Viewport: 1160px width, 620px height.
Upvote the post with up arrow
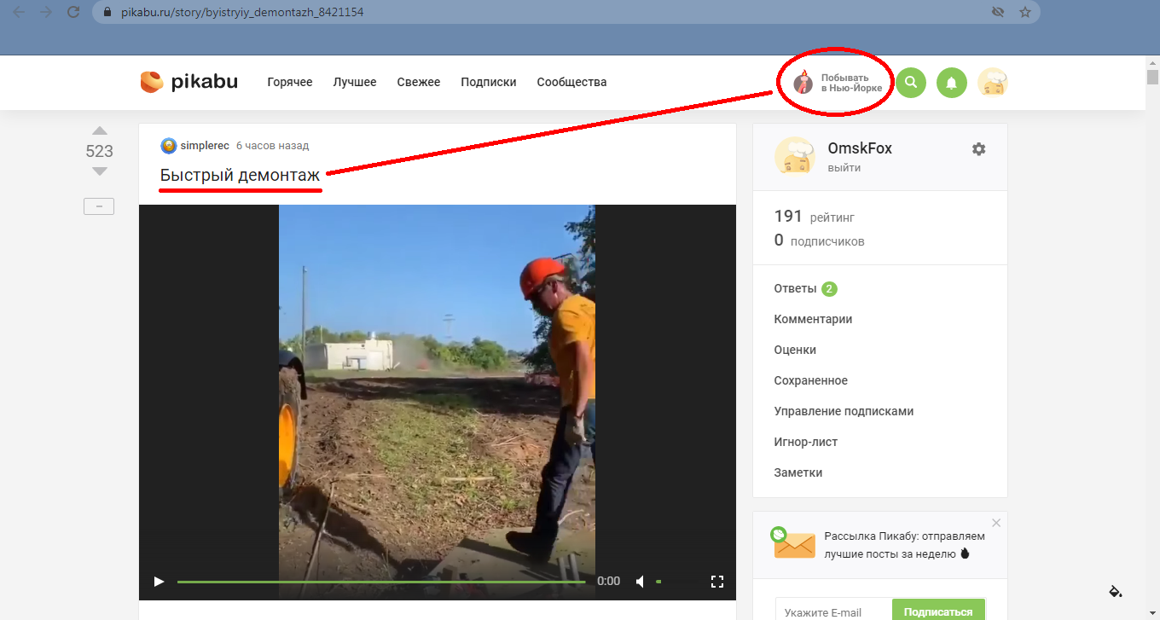100,130
